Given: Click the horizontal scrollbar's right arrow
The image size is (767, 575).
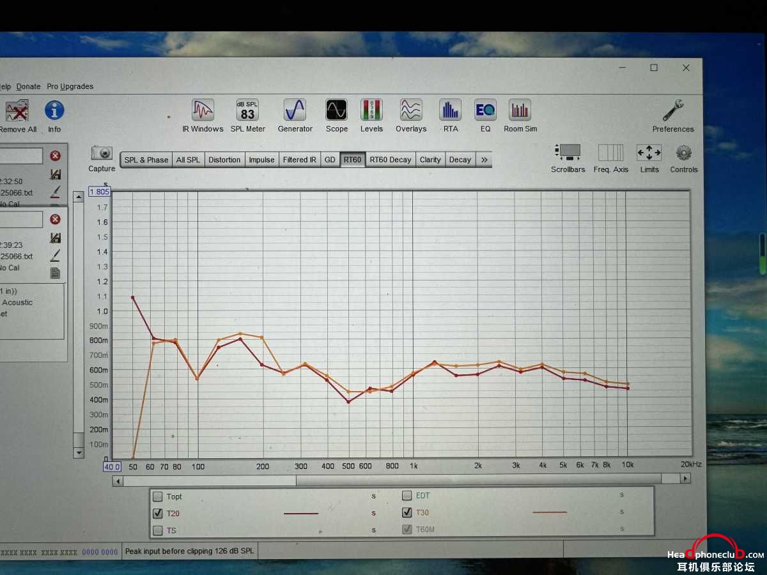Looking at the screenshot, I should [x=685, y=479].
